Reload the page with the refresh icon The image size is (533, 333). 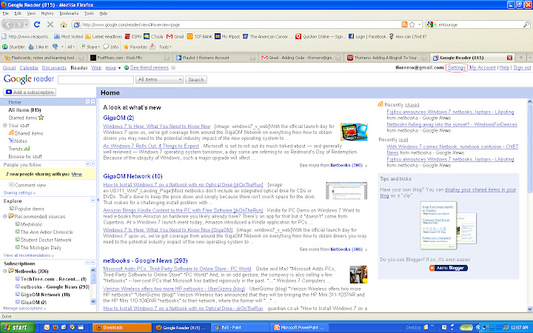click(37, 24)
